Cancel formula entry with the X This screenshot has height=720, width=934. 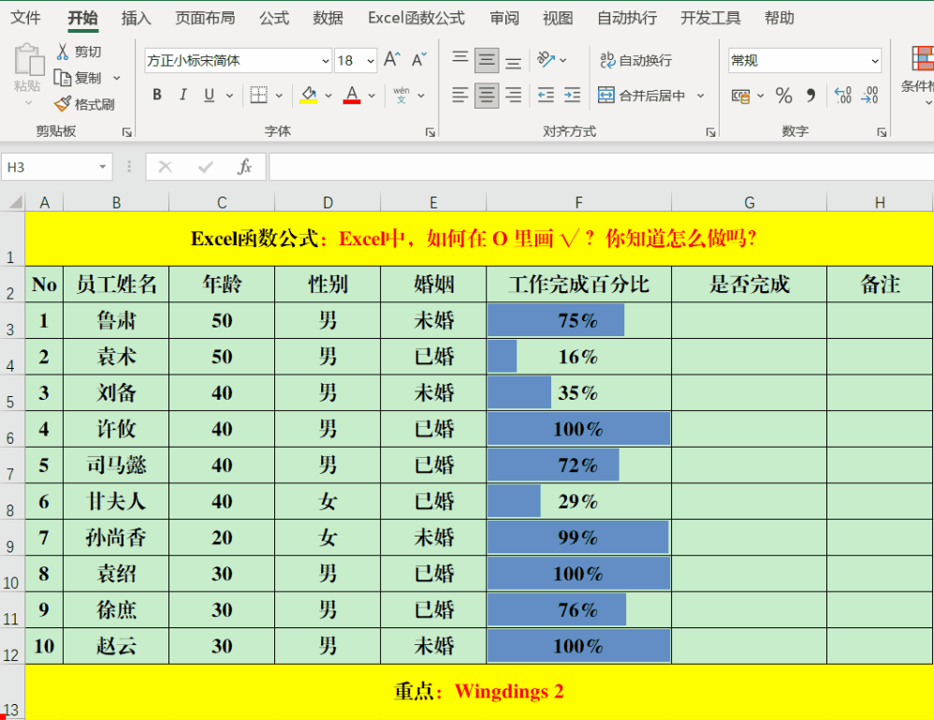click(166, 168)
